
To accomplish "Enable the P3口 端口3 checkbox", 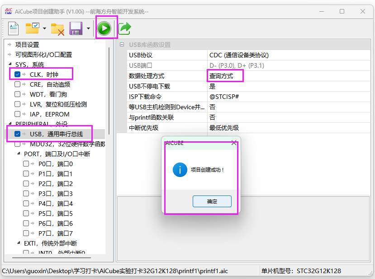I will point(26,193).
